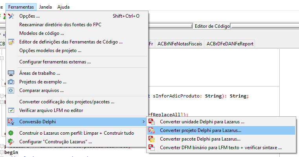Click the Editor de definições pencil icon
This screenshot has height=157, width=299.
pos(11,42)
